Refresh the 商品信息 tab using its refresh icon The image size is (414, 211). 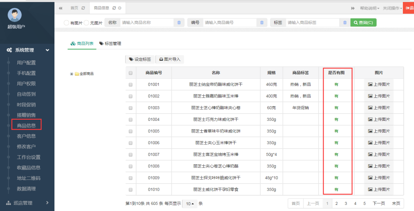click(114, 8)
